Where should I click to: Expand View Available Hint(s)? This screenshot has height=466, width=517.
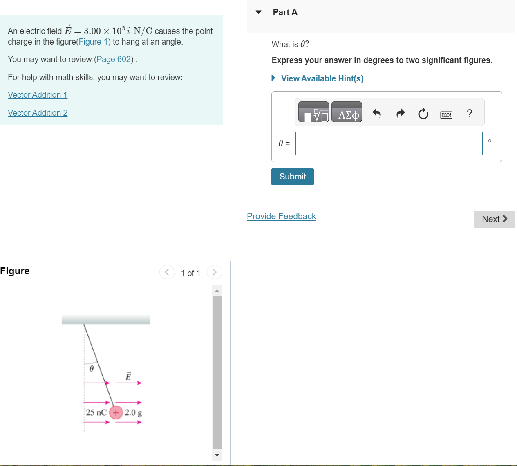coord(322,78)
